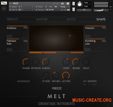Adjust the Peaceful VOL bar

click(95, 26)
